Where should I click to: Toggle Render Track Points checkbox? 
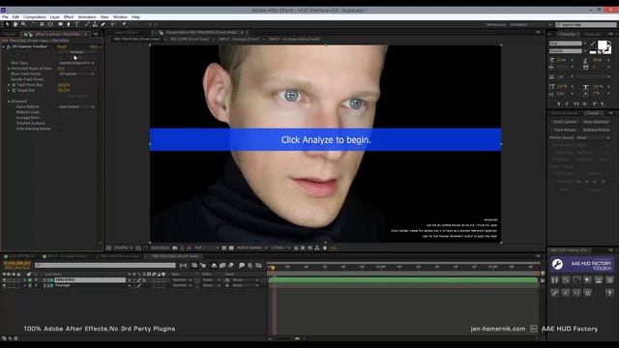pyautogui.click(x=59, y=79)
